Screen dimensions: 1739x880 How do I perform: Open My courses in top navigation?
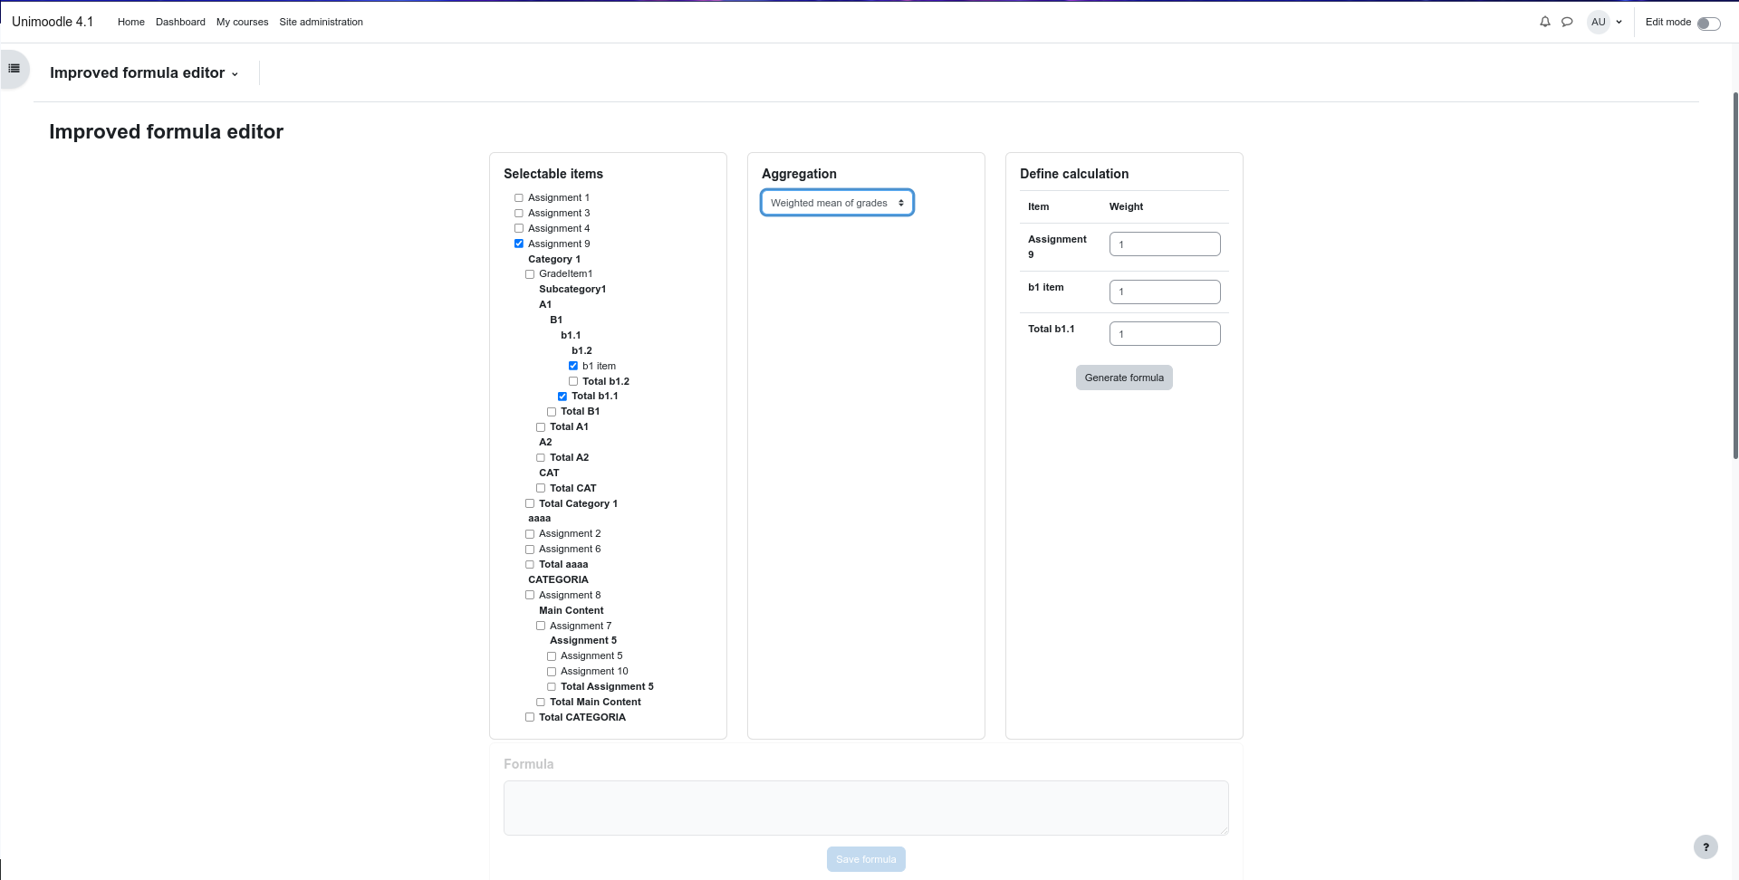point(242,22)
